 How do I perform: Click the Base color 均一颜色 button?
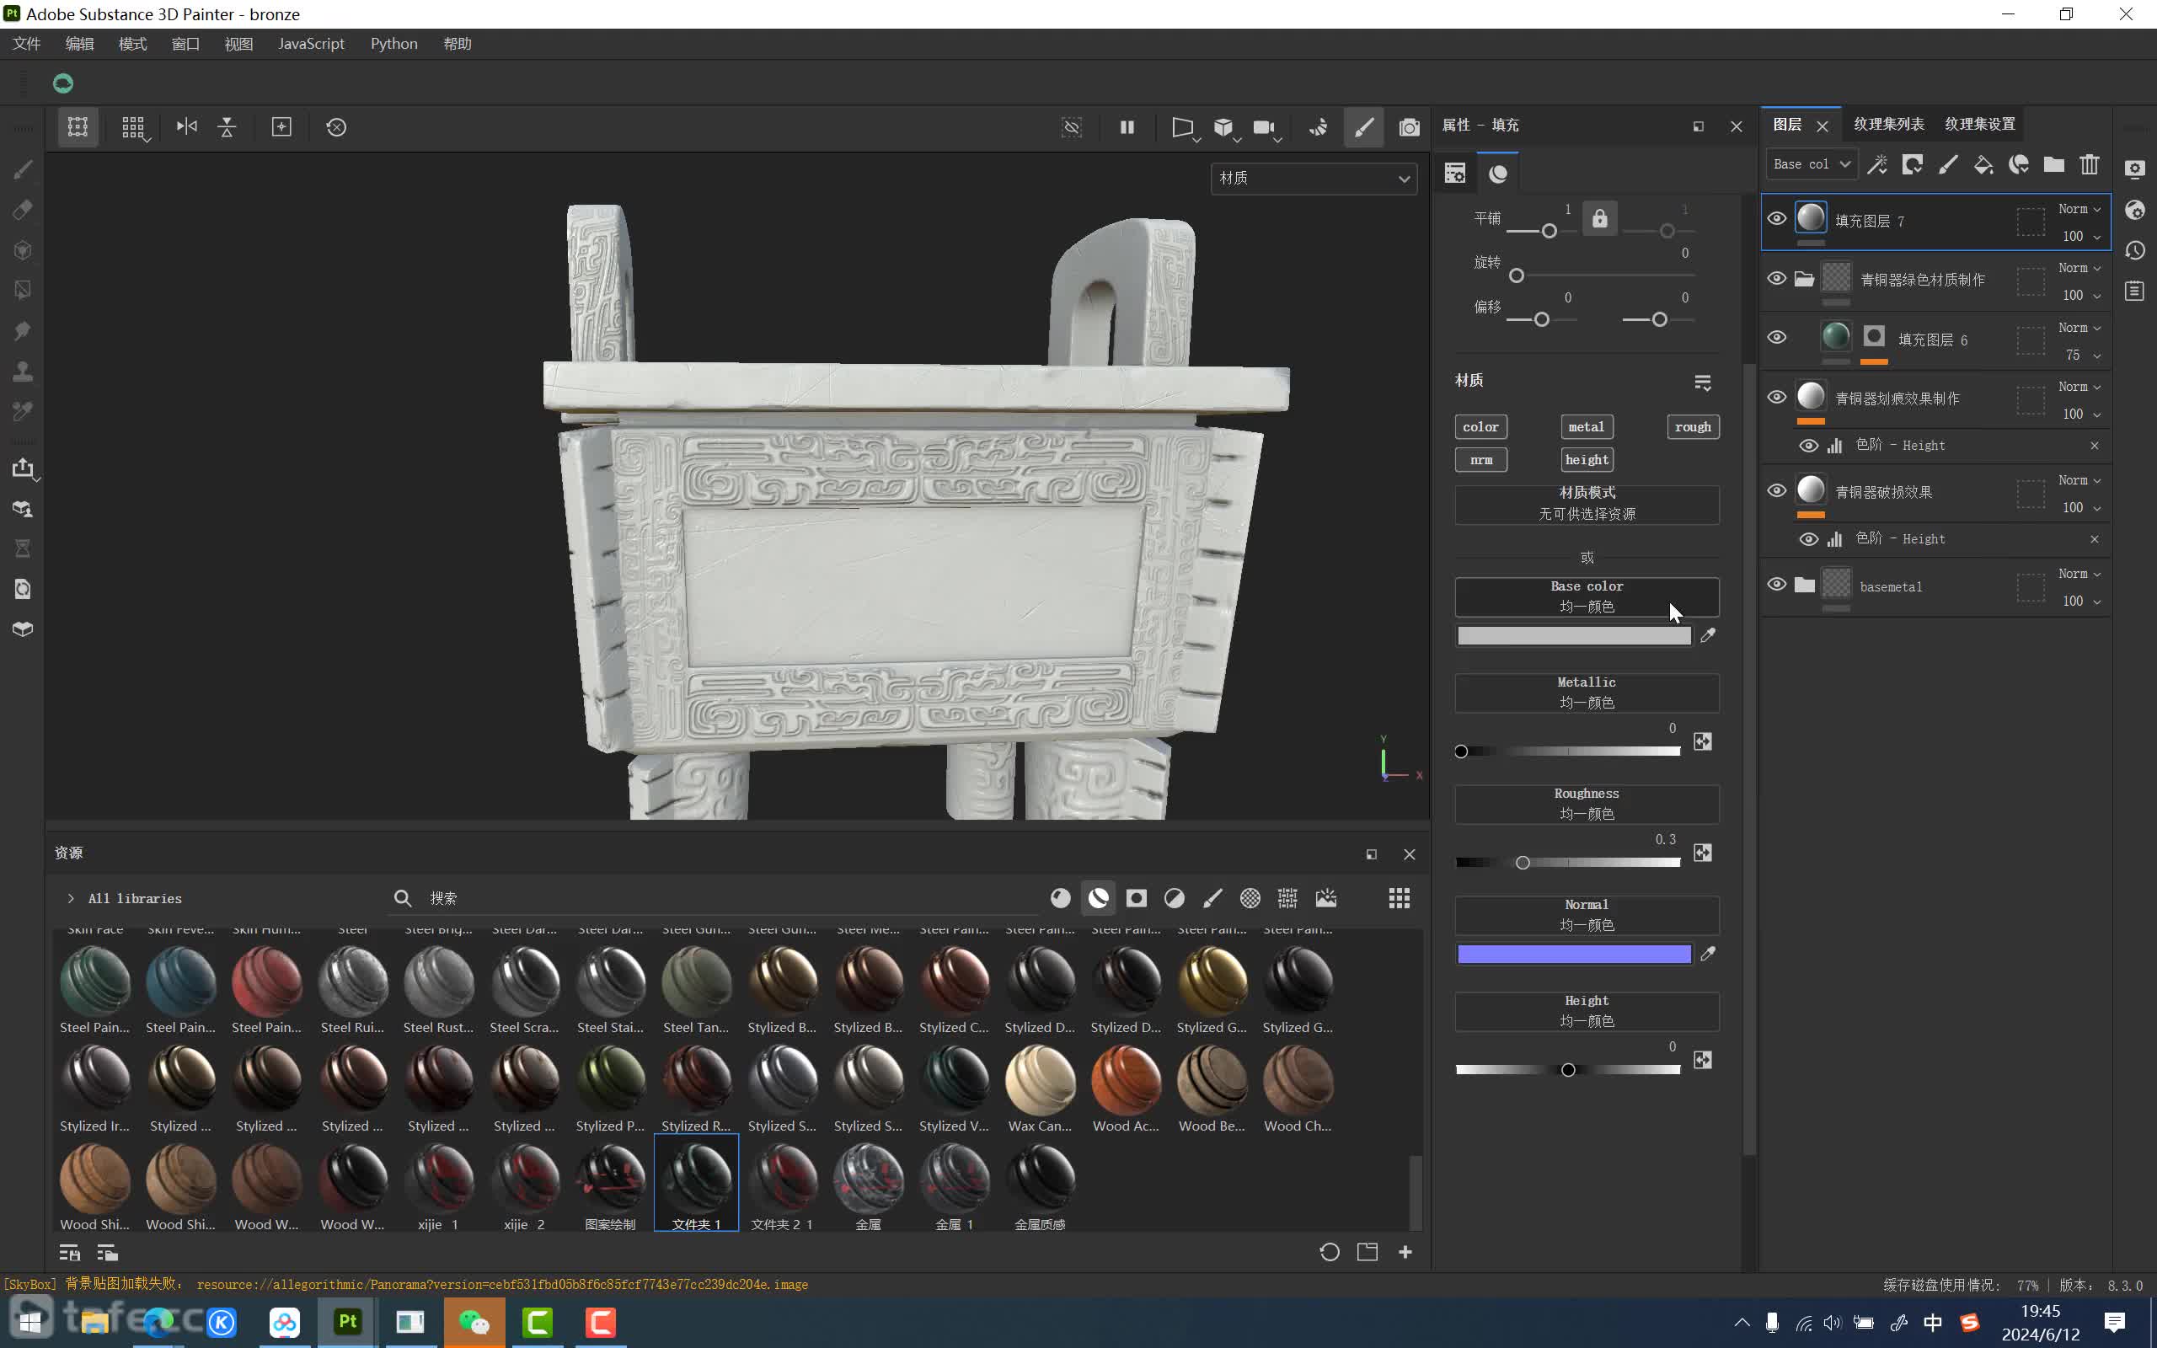(x=1587, y=596)
